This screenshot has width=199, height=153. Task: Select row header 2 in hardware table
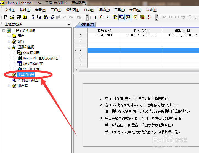[x=81, y=40]
